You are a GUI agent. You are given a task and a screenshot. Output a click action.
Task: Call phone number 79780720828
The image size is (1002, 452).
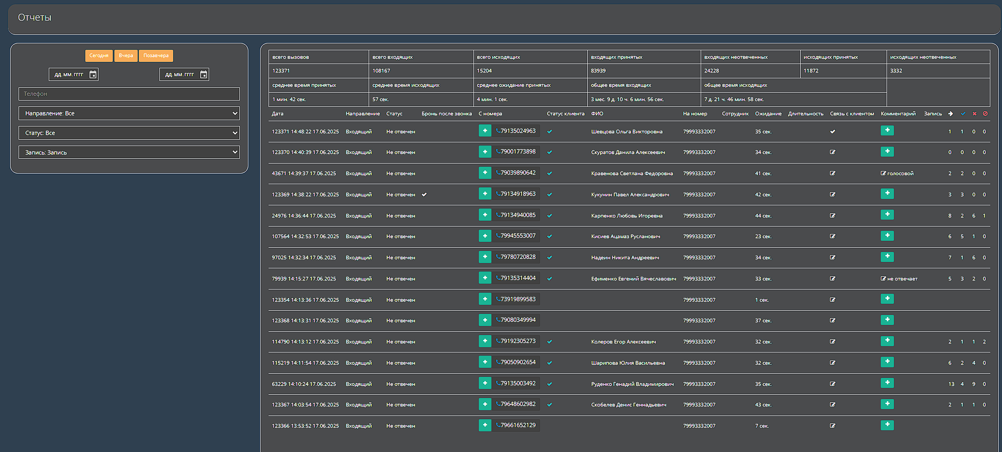click(517, 257)
